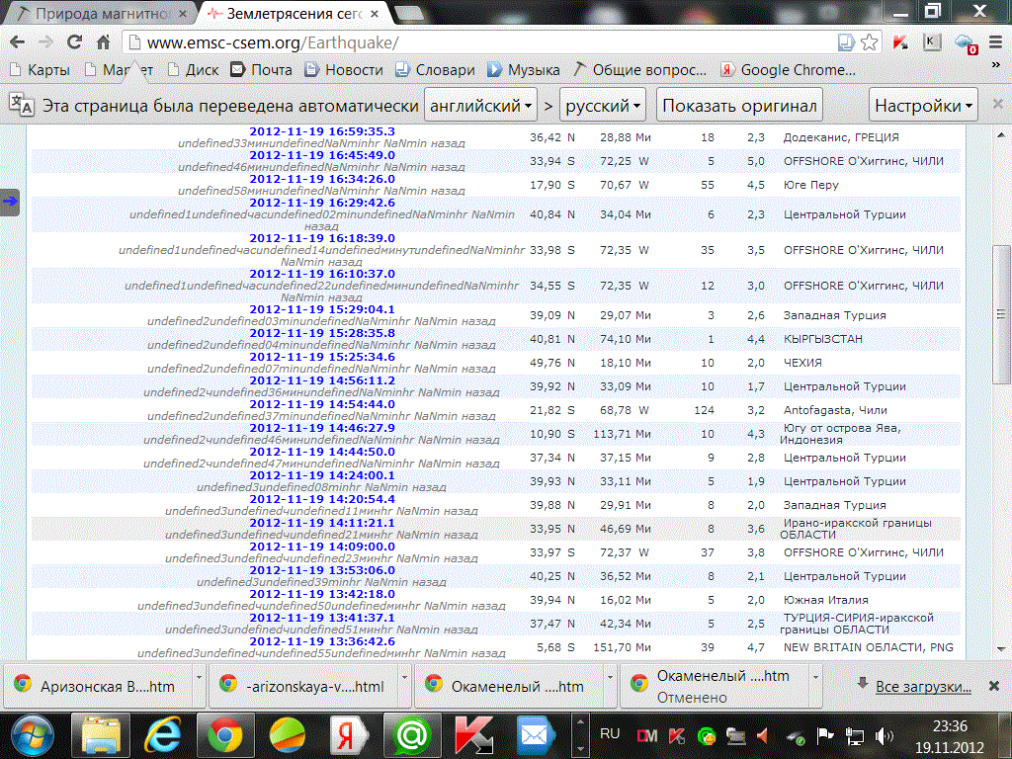Go to the browser home page
This screenshot has height=759, width=1012.
coord(103,42)
